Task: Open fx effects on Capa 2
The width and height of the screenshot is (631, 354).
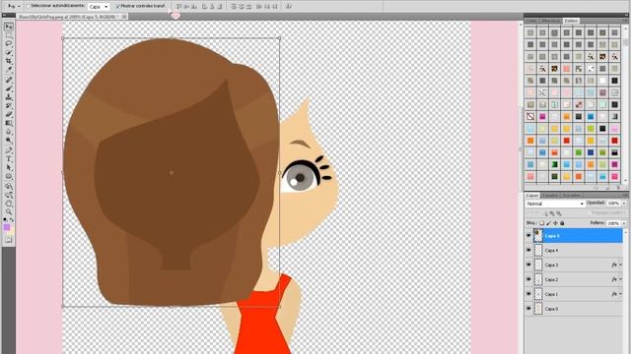Action: pos(614,279)
